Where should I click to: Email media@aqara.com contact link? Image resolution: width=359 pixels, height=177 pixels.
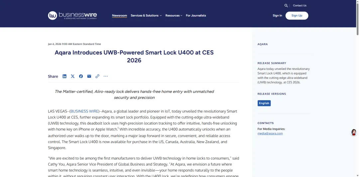270,133
